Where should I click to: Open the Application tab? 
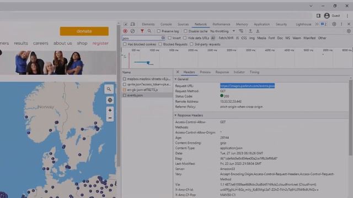point(261,24)
